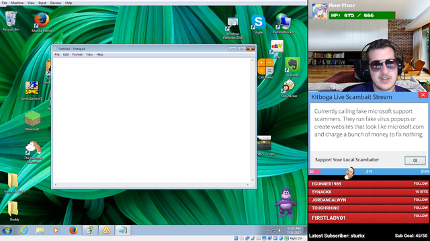Open Notepad's Edit menu
The image size is (430, 241).
(x=66, y=55)
